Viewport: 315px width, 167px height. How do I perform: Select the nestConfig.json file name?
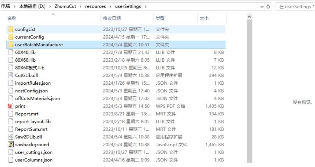[32, 91]
